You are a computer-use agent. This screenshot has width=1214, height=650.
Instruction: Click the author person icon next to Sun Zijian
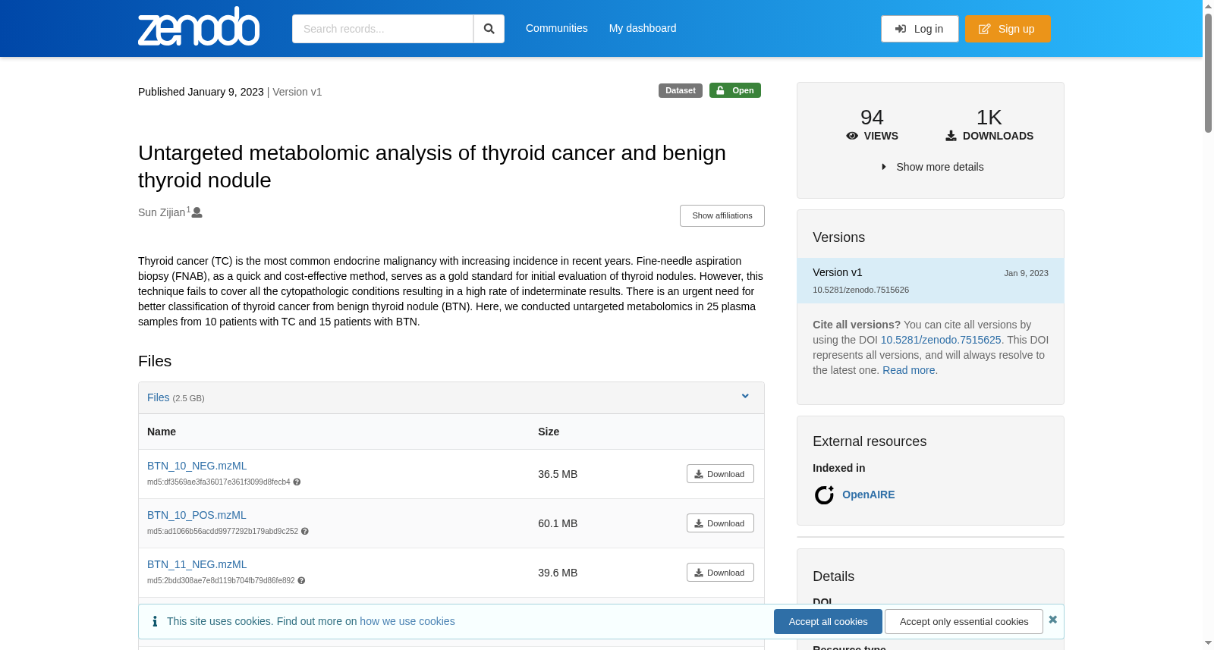(x=197, y=212)
